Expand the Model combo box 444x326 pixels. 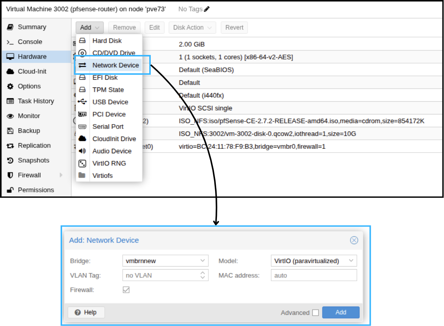pos(351,261)
